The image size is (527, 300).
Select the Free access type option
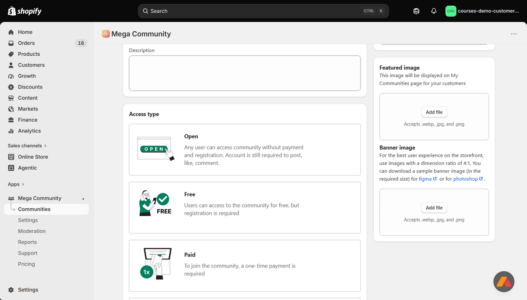(245, 207)
